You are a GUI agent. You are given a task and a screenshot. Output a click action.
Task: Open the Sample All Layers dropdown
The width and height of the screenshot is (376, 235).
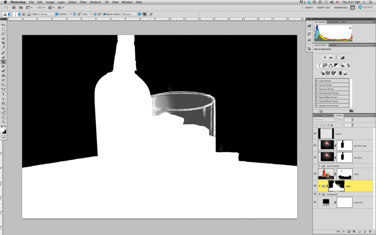click(x=131, y=14)
